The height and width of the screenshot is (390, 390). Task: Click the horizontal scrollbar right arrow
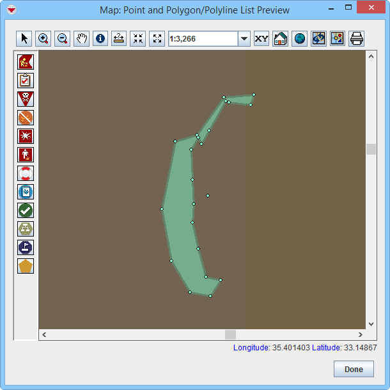click(360, 334)
